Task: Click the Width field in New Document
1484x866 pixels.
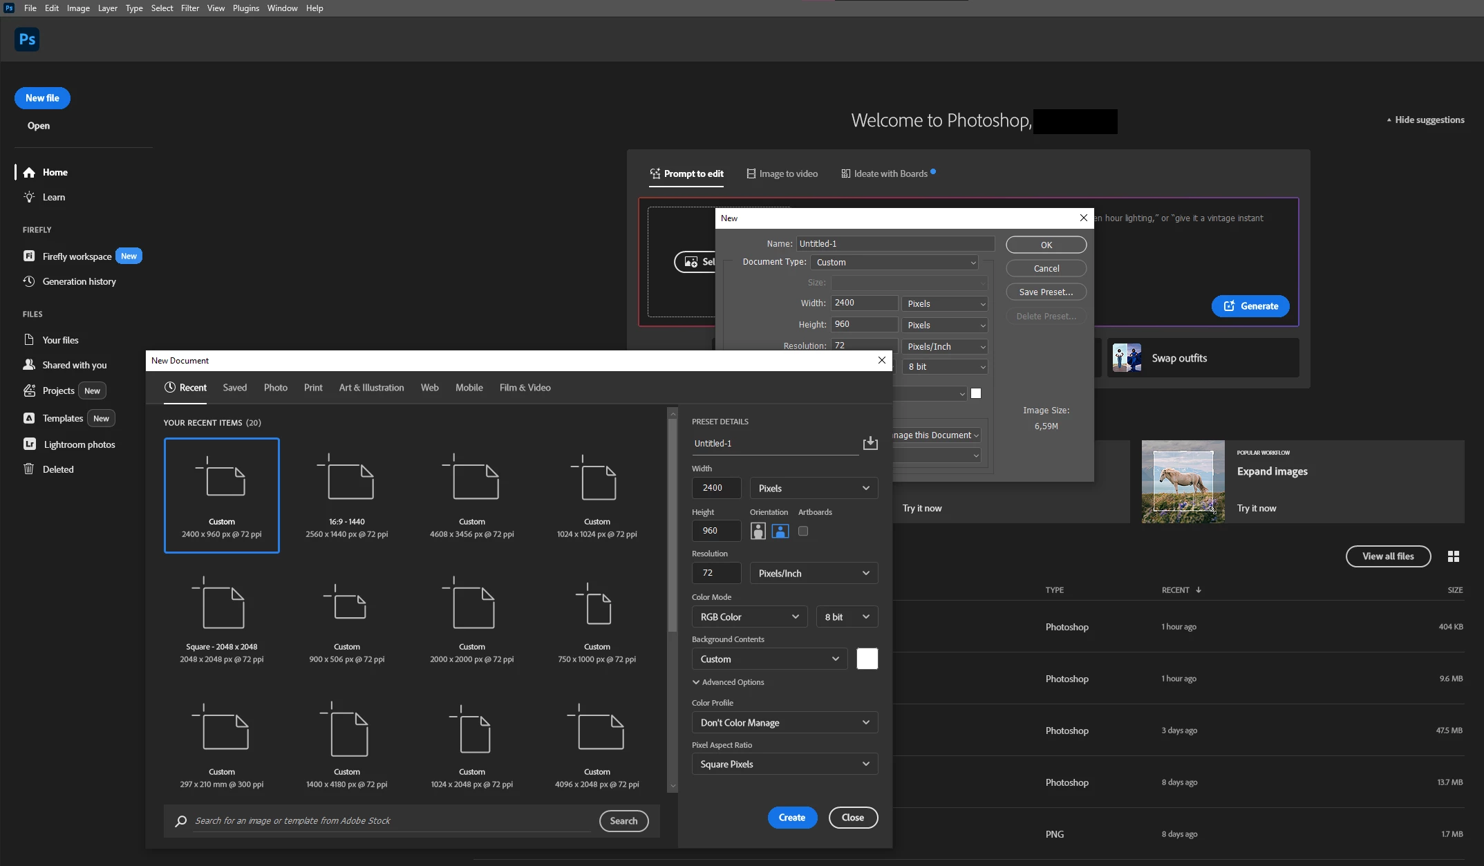Action: coord(716,488)
